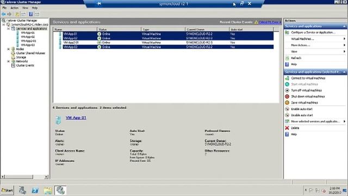
Task: Click Shut down virtual machines action
Action: click(x=308, y=96)
